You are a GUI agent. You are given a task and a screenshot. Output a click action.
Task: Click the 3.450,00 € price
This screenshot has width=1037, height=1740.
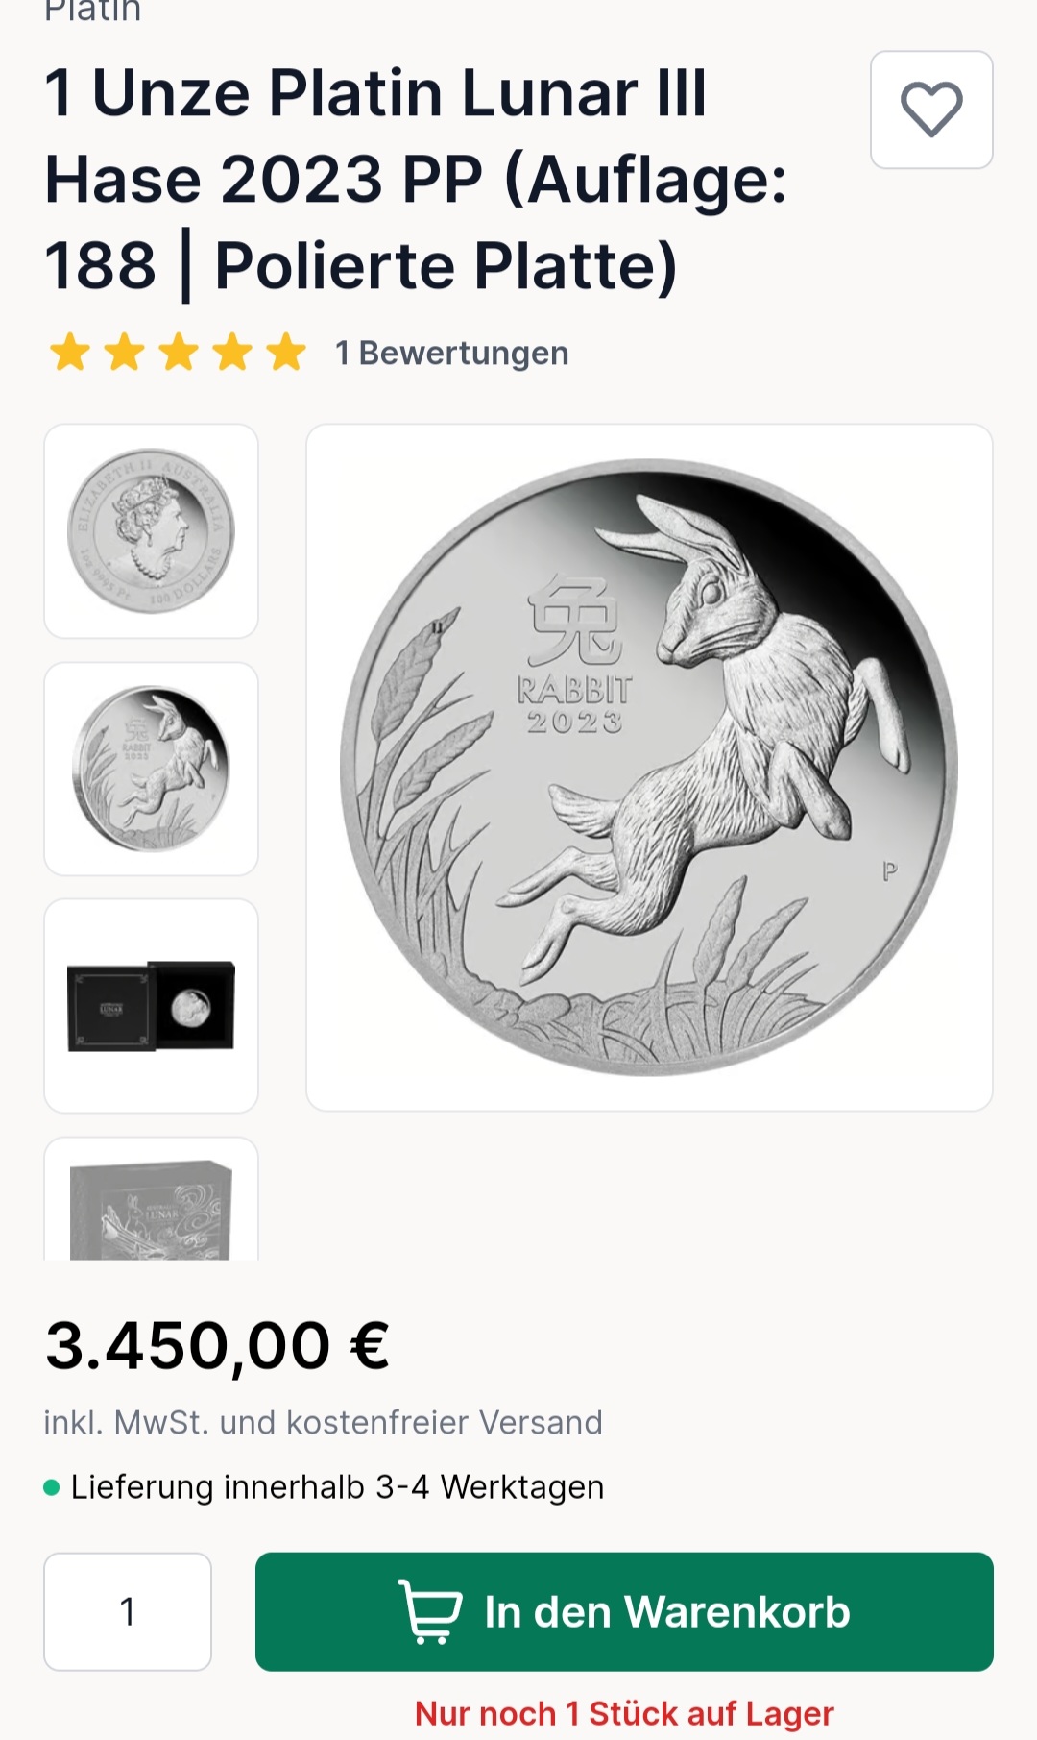(217, 1345)
